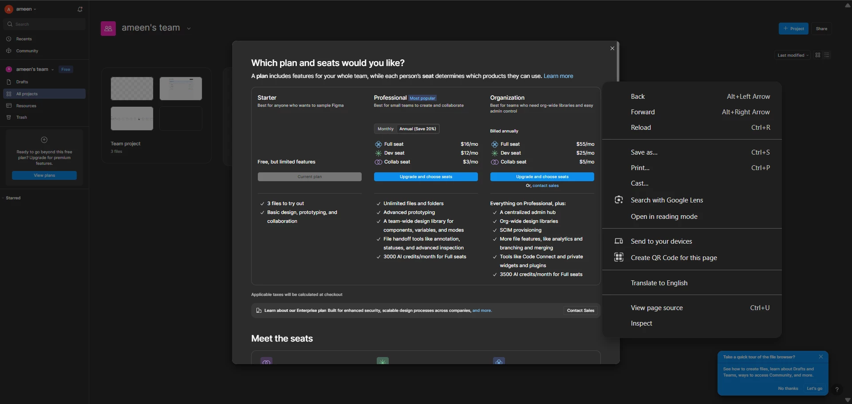Expand ameen's team sidebar chevron

(x=52, y=70)
